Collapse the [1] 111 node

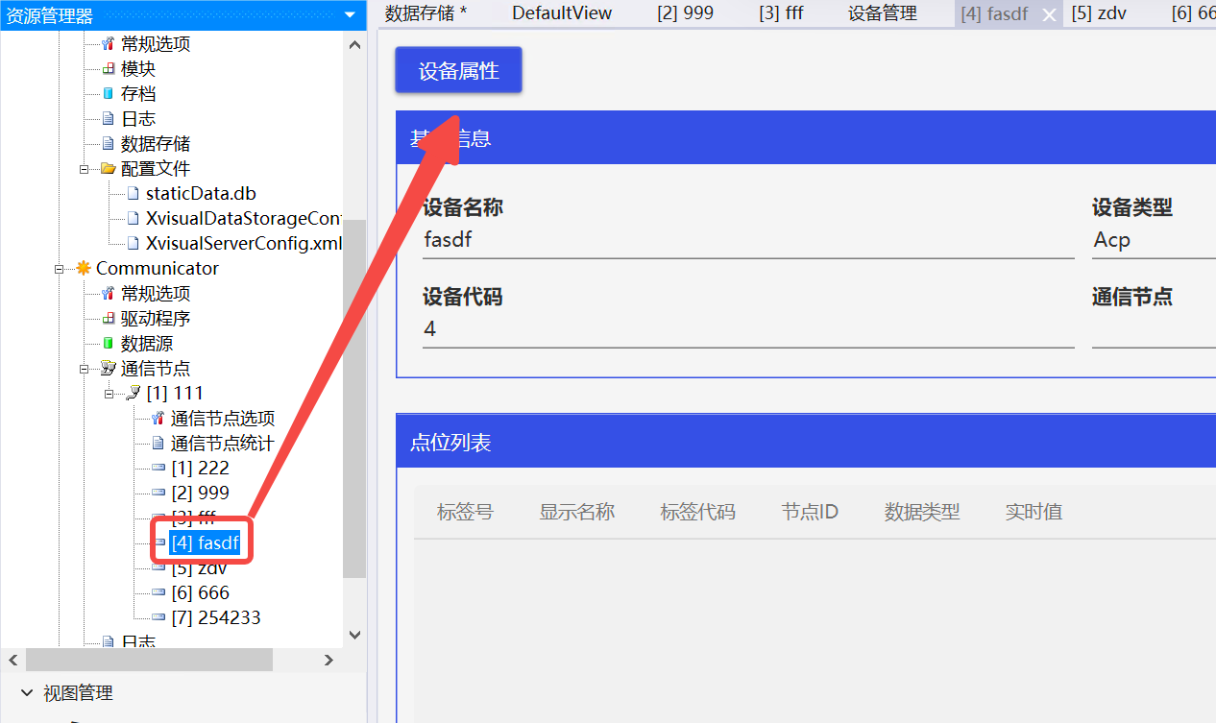pos(109,394)
